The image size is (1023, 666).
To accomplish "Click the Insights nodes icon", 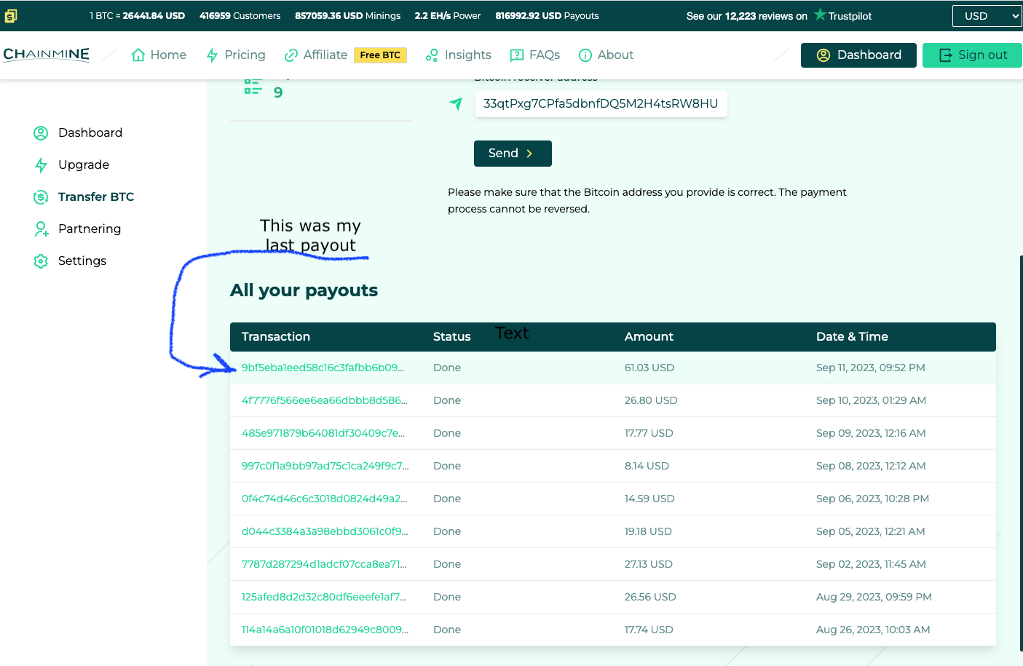I will coord(432,55).
